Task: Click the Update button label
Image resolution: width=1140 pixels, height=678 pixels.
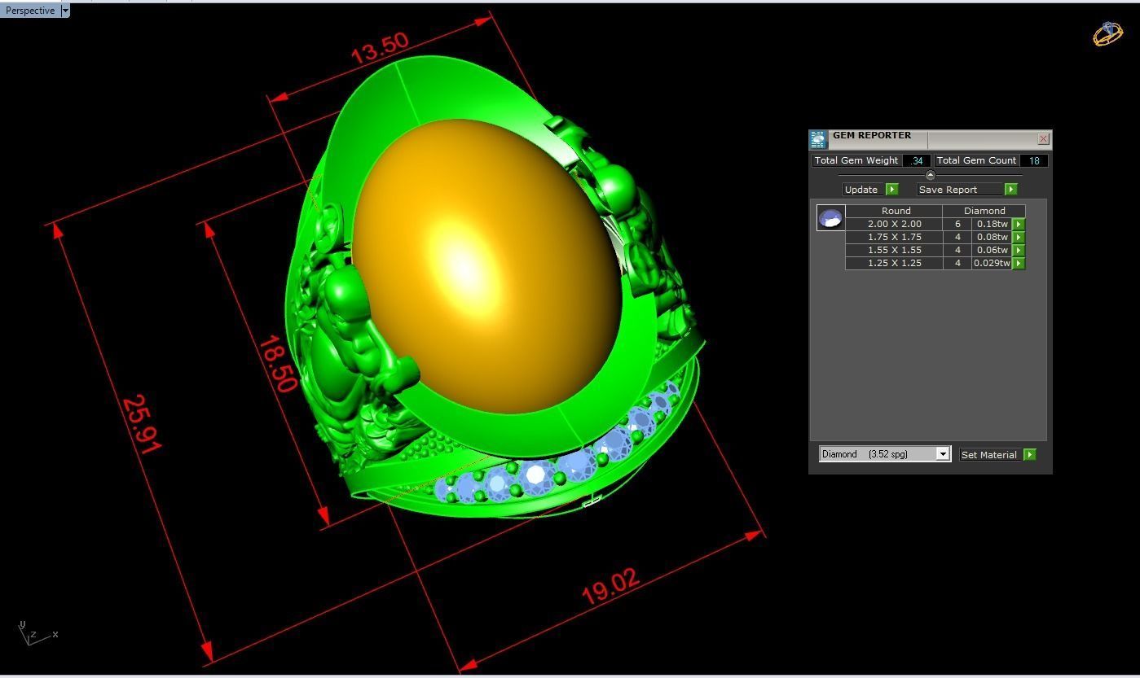Action: [861, 190]
